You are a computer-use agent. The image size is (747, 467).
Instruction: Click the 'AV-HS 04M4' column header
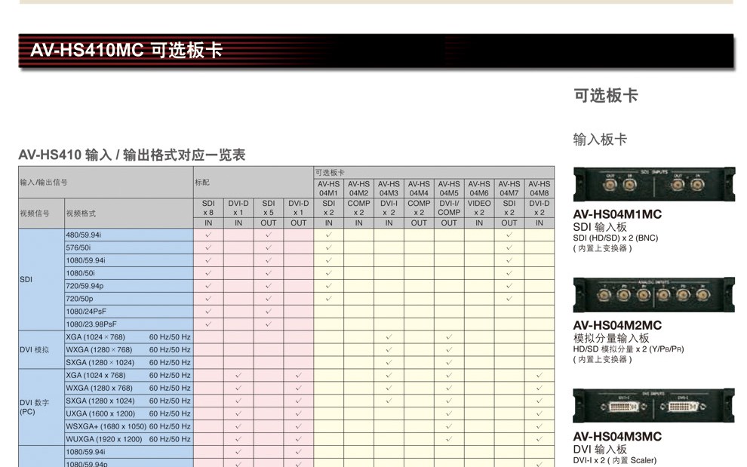coord(419,188)
